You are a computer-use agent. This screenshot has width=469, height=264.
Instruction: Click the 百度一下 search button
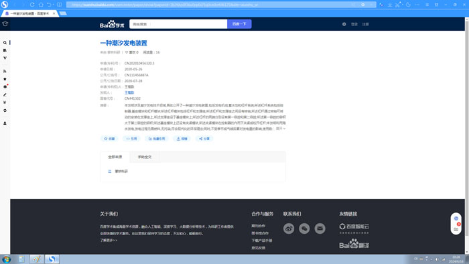point(239,24)
